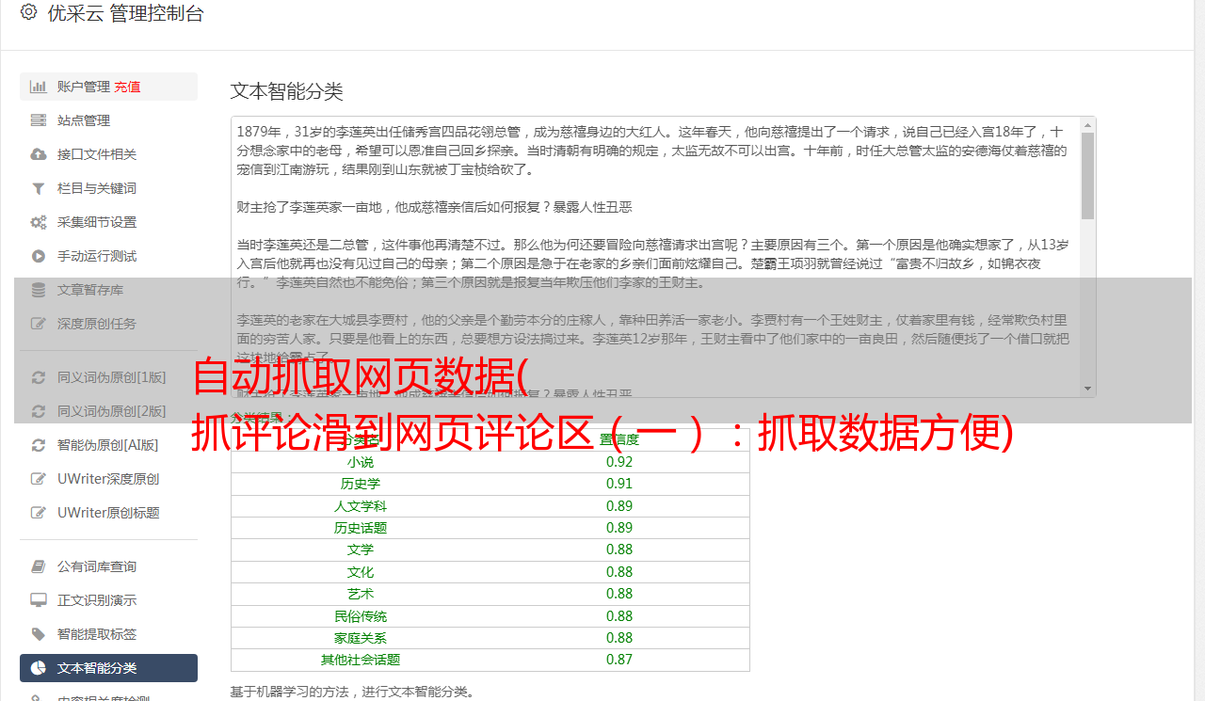
Task: Click the 0.91 confidence value
Action: (x=619, y=484)
